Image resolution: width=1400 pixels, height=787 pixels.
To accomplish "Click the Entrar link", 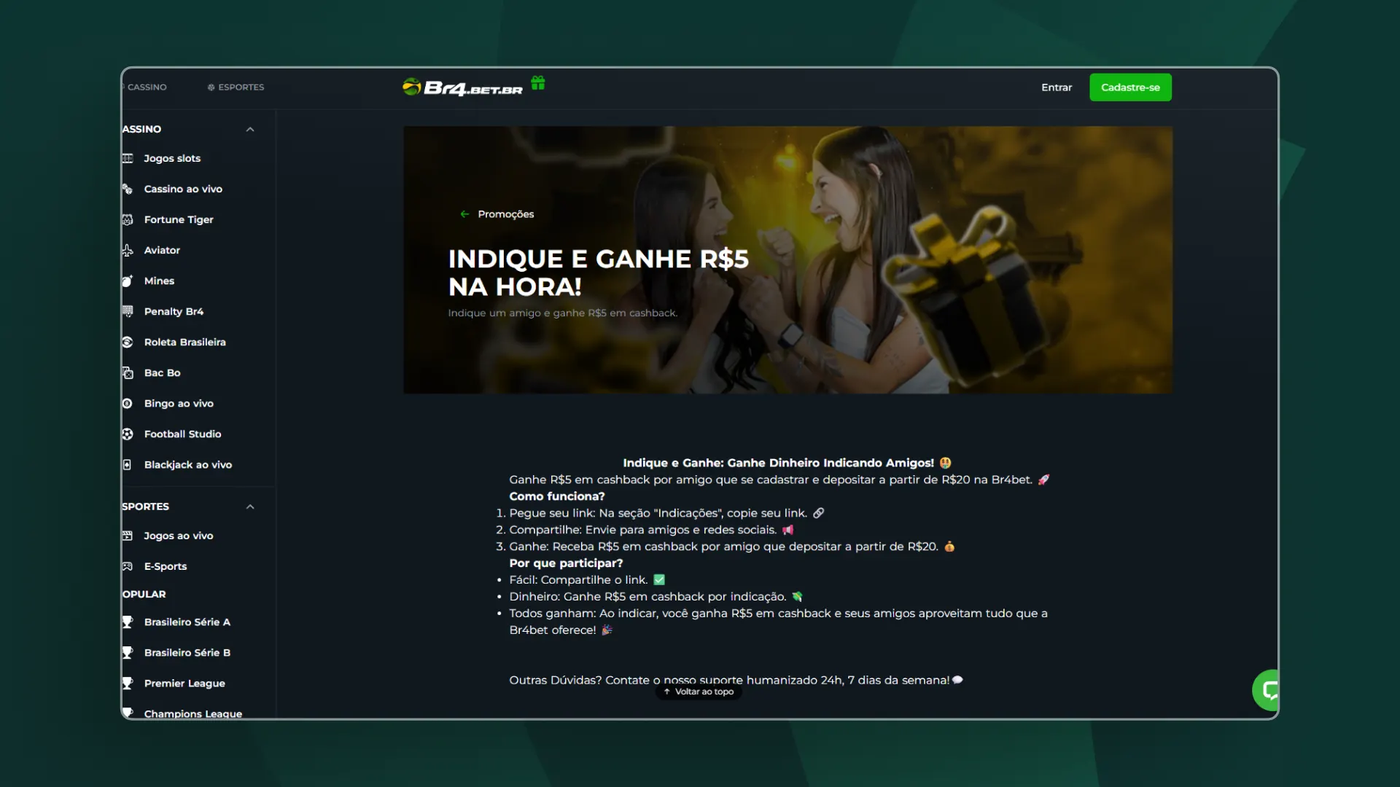I will (x=1057, y=87).
